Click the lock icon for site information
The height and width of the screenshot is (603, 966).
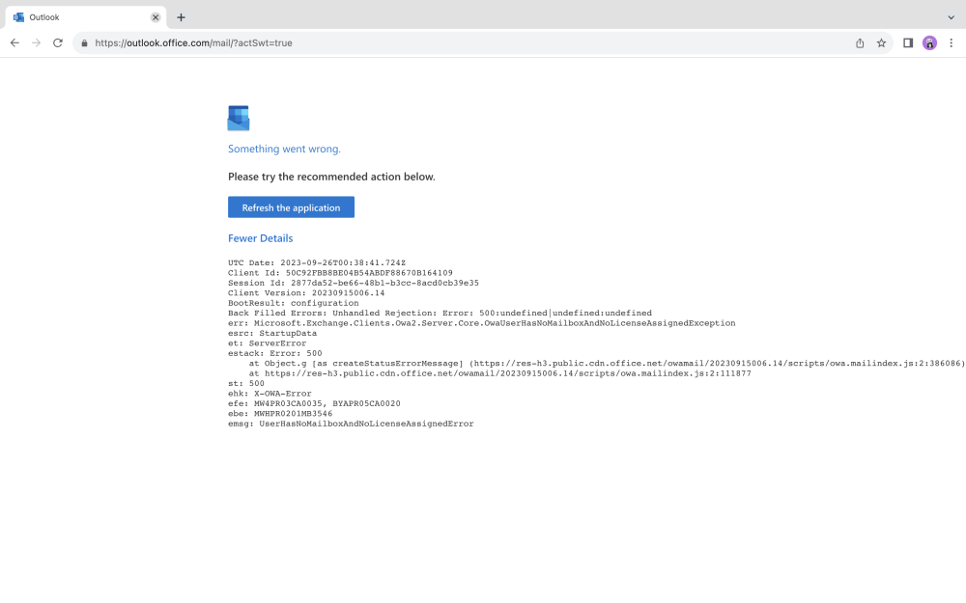85,43
